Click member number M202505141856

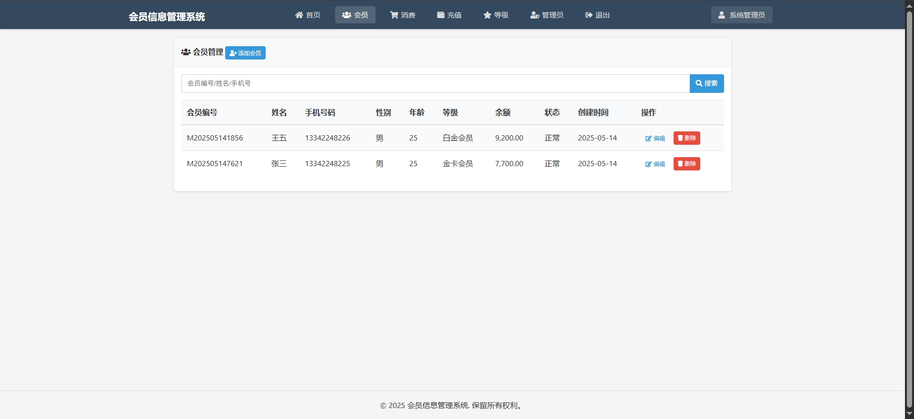(215, 138)
